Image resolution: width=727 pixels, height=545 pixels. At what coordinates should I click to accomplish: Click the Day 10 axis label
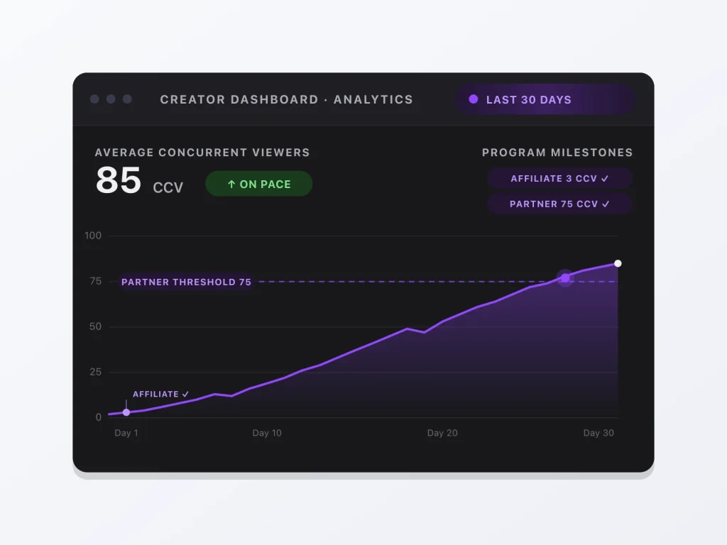[267, 433]
